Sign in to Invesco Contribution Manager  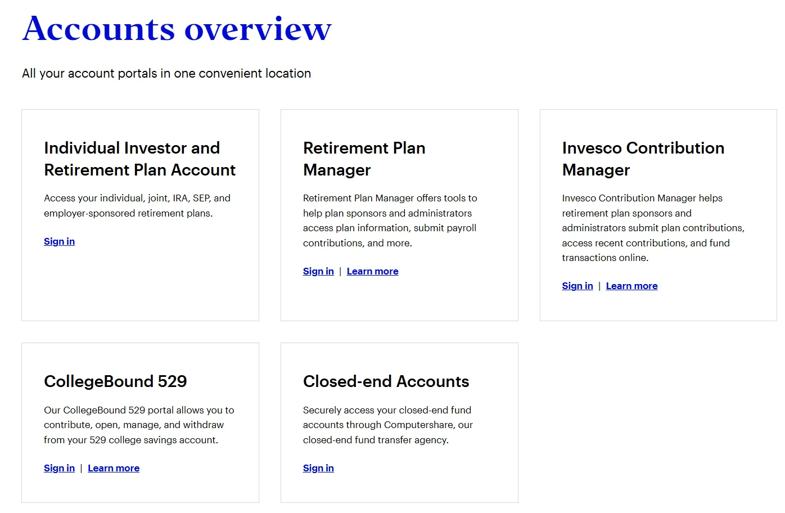point(578,286)
